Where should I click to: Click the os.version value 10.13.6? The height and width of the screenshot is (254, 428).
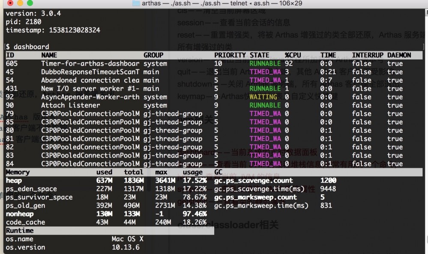tap(126, 248)
